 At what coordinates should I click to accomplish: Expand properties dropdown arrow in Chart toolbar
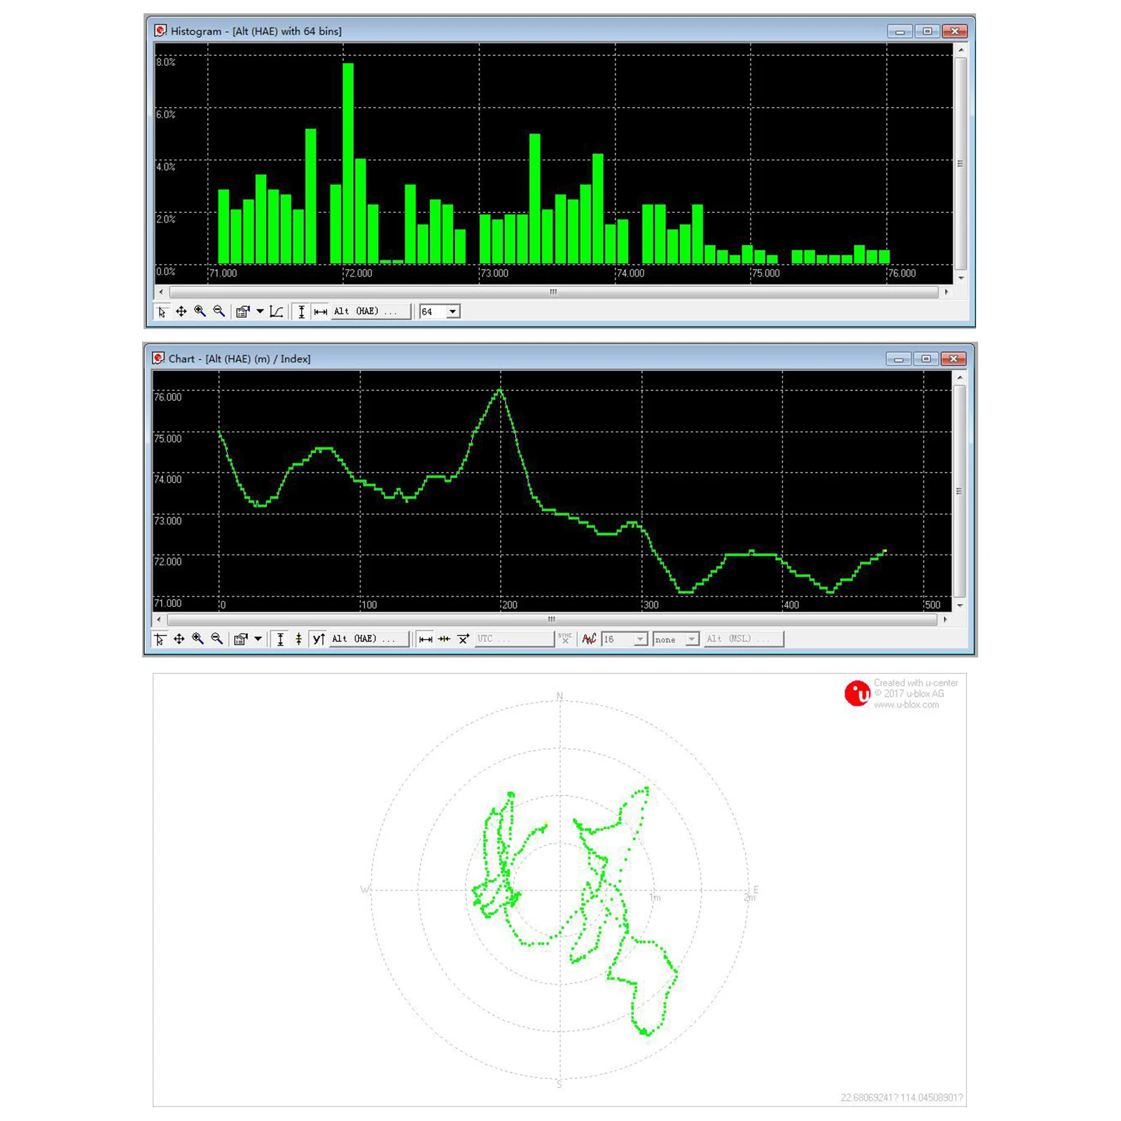point(258,639)
